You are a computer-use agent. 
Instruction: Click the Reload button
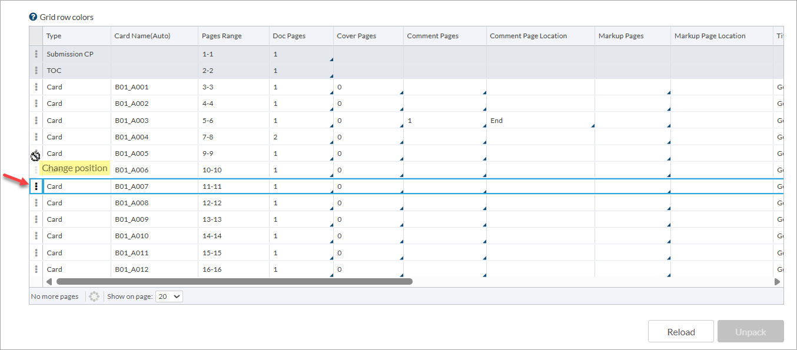681,332
